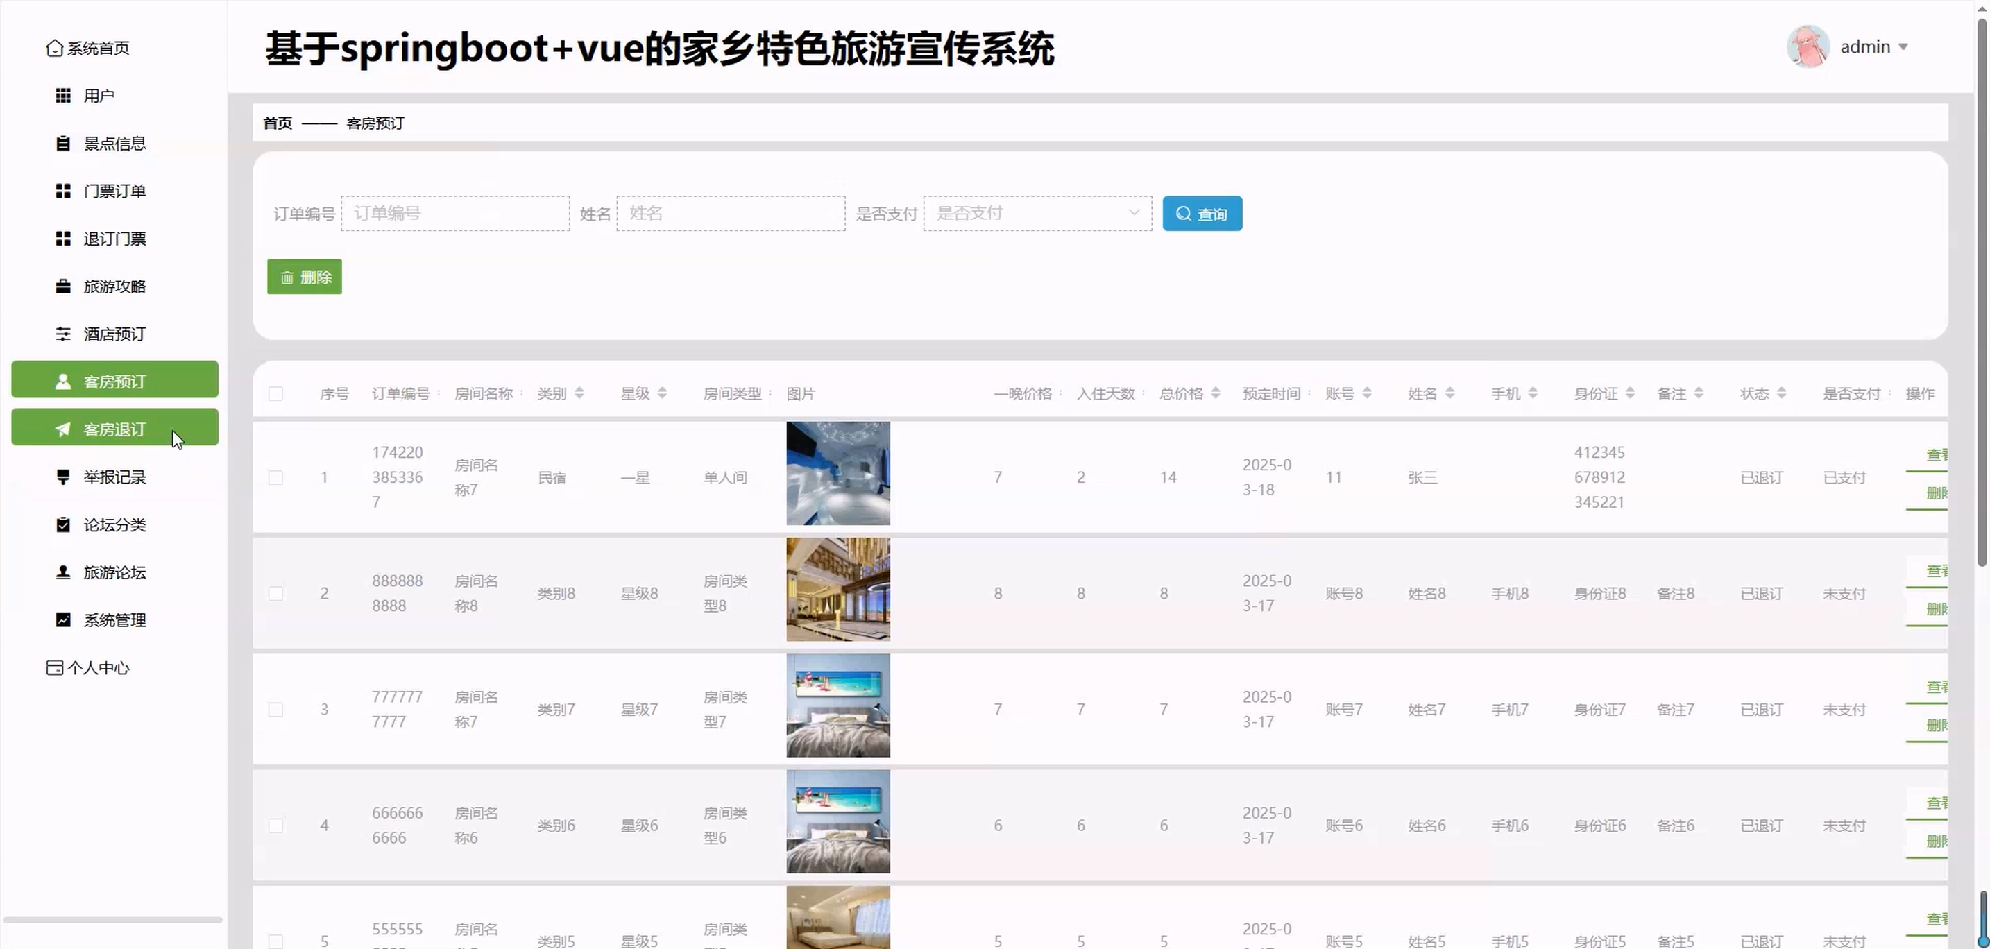1990x949 pixels.
Task: Click the 订单编号 input field
Action: pos(455,213)
